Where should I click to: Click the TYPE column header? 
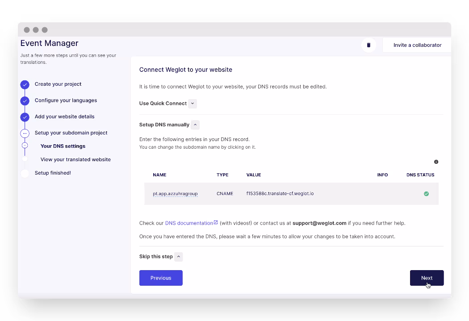coord(222,175)
